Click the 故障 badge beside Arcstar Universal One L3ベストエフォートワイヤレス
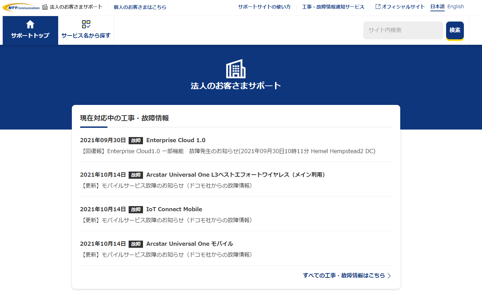This screenshot has width=482, height=297. 136,175
